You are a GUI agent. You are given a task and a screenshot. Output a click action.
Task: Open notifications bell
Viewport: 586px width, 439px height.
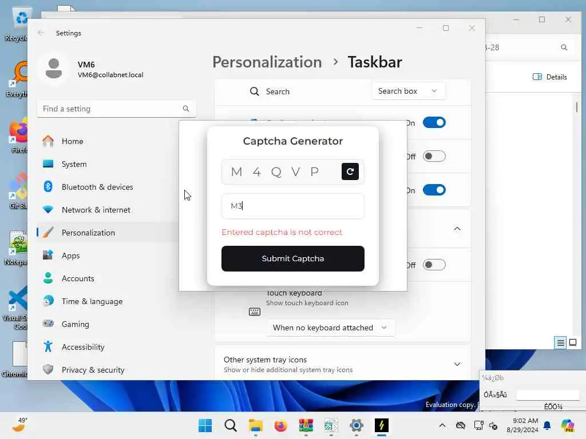[x=547, y=425]
